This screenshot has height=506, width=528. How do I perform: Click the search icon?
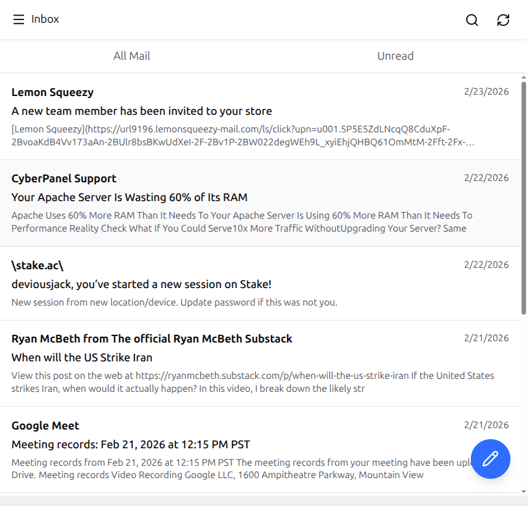point(472,20)
